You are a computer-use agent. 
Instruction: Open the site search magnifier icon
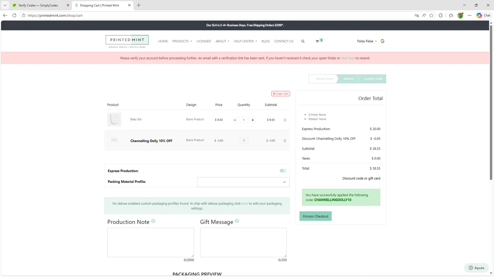(303, 41)
